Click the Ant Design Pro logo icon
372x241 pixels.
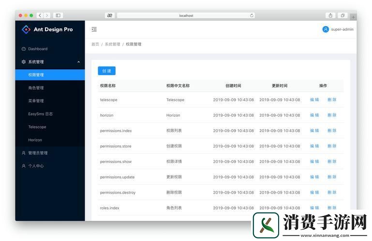26,29
